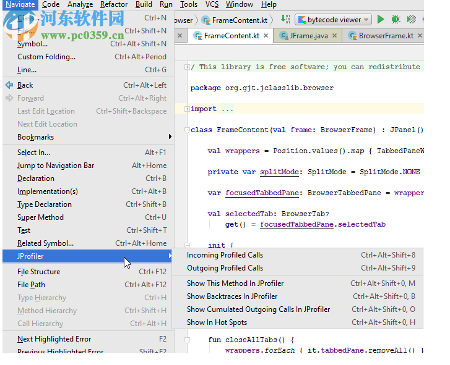This screenshot has height=365, width=450.
Task: Open the Code menu
Action: click(51, 4)
